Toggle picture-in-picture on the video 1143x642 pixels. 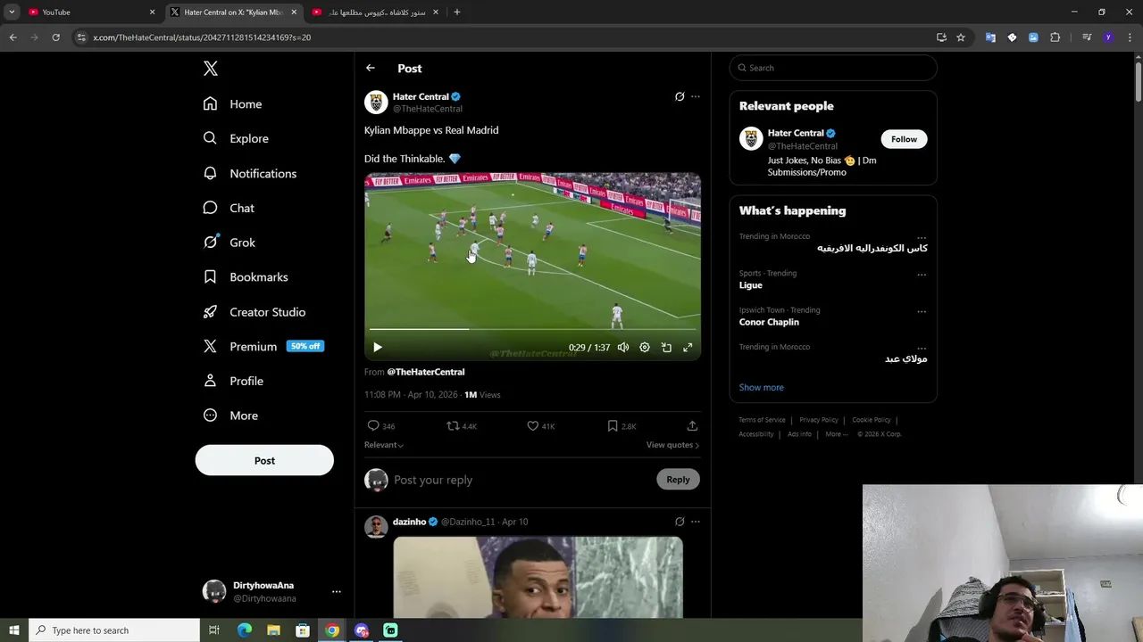666,348
